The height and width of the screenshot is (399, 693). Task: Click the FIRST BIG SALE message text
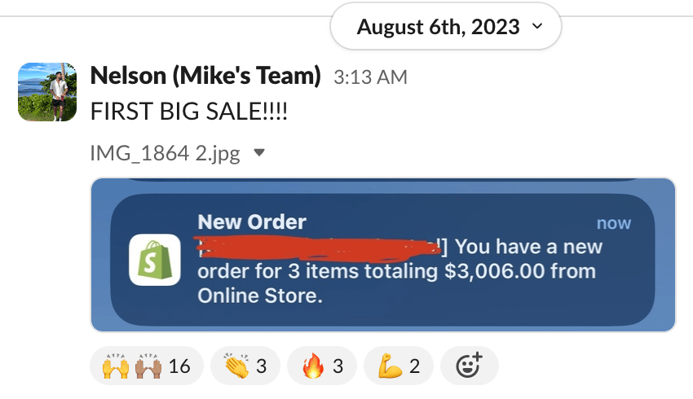coord(188,112)
